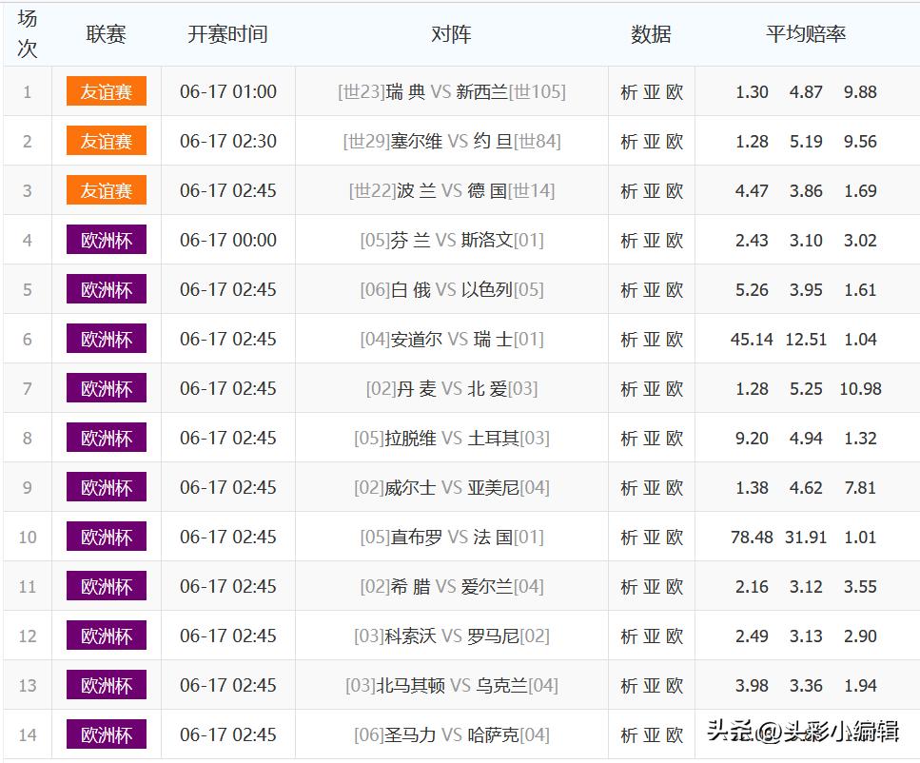This screenshot has height=763, width=920.
Task: Sort by the 开赛时间 column header
Action: click(x=227, y=33)
